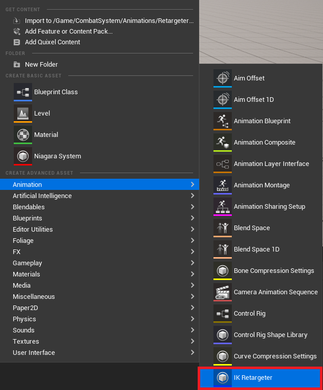Click the Blueprint Class icon

point(23,92)
